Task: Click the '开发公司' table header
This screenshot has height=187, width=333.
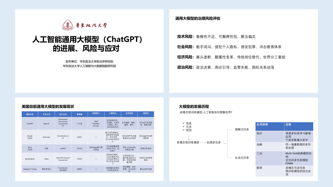Action: click(46, 114)
